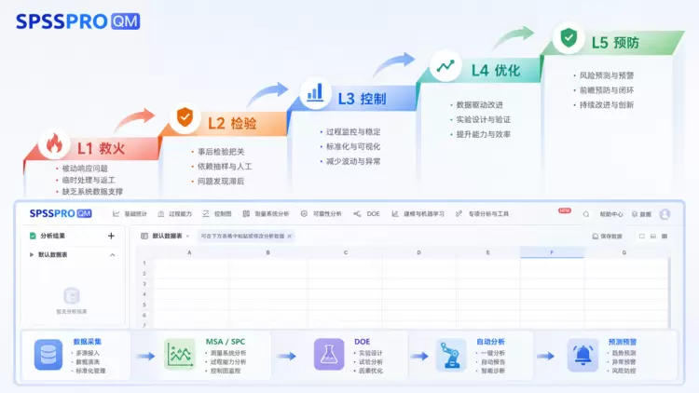Add new analysis result with plus icon

coord(111,236)
